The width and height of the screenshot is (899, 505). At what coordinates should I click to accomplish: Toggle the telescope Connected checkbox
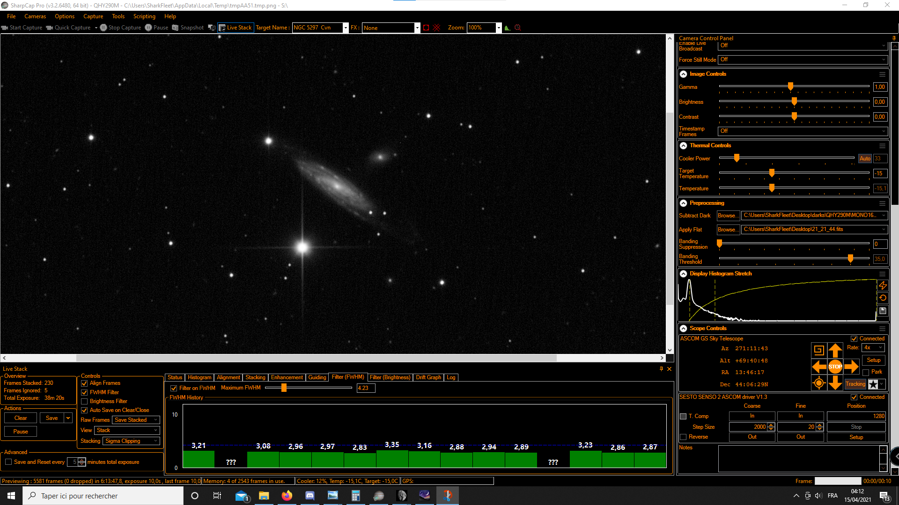click(854, 339)
